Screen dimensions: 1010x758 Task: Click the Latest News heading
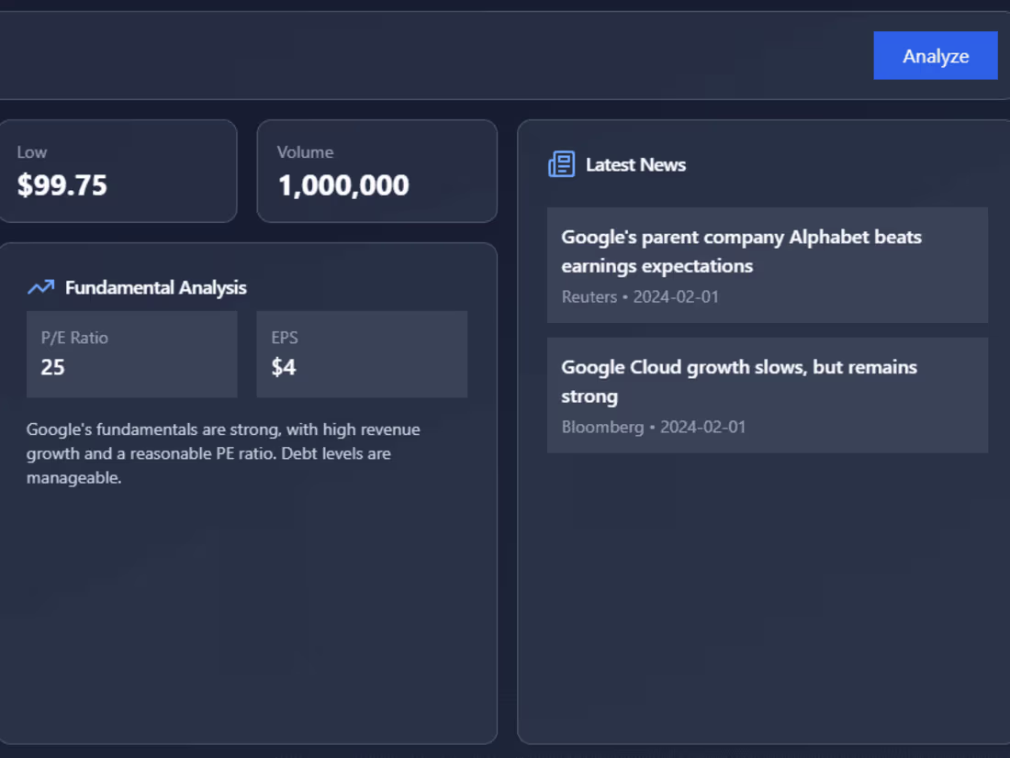coord(635,164)
